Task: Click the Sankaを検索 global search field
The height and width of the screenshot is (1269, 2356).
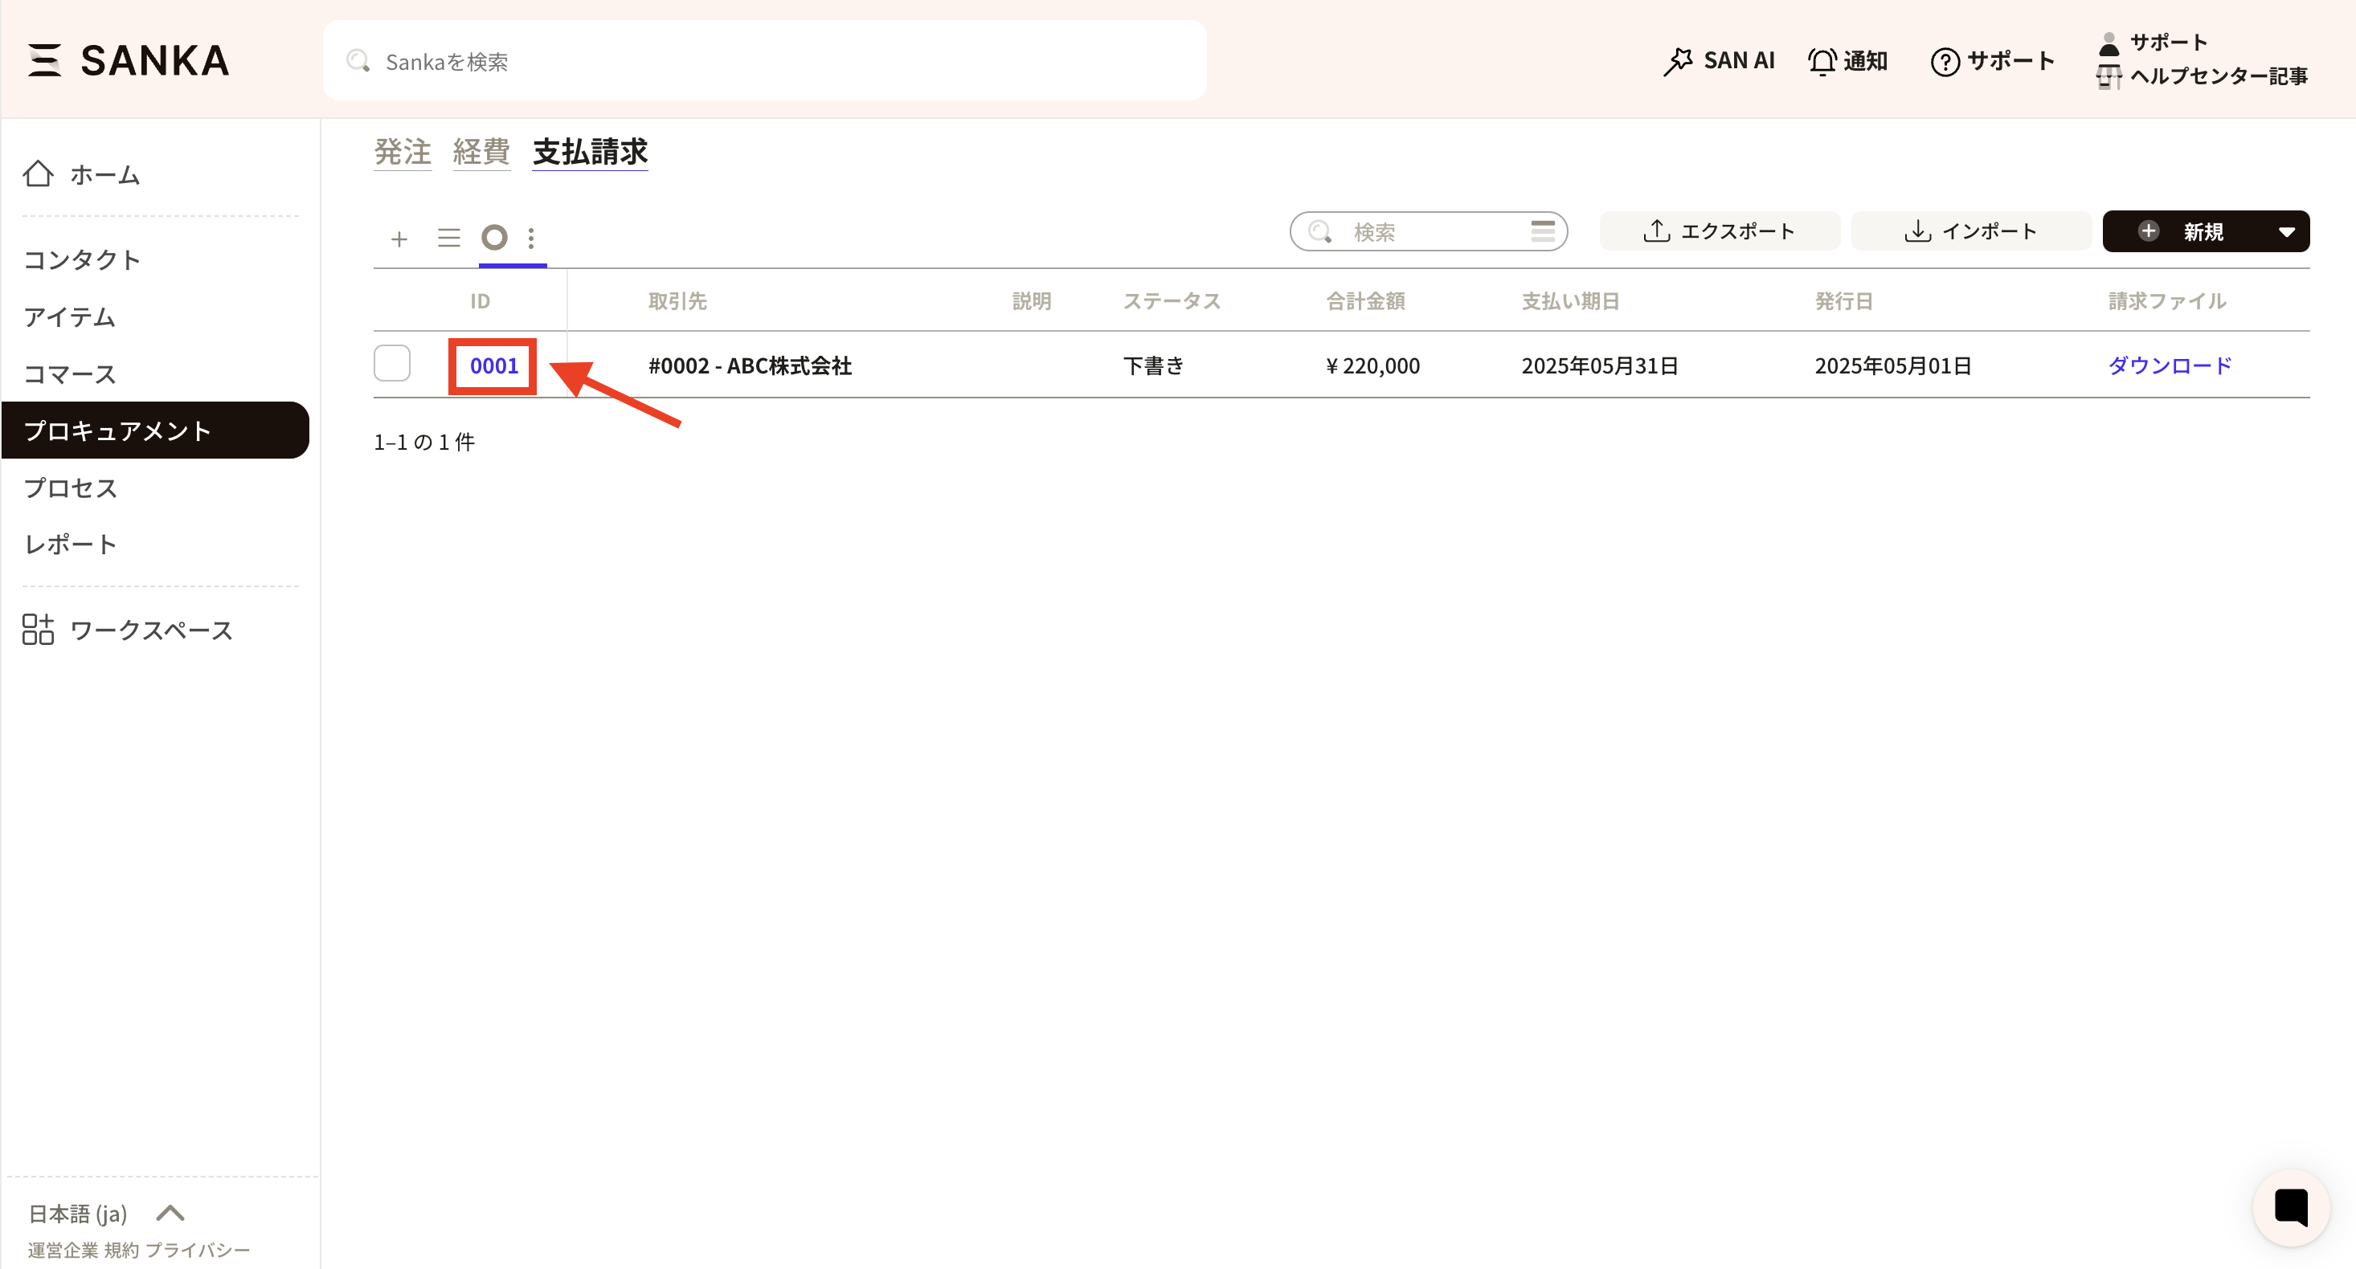Action: click(x=765, y=61)
